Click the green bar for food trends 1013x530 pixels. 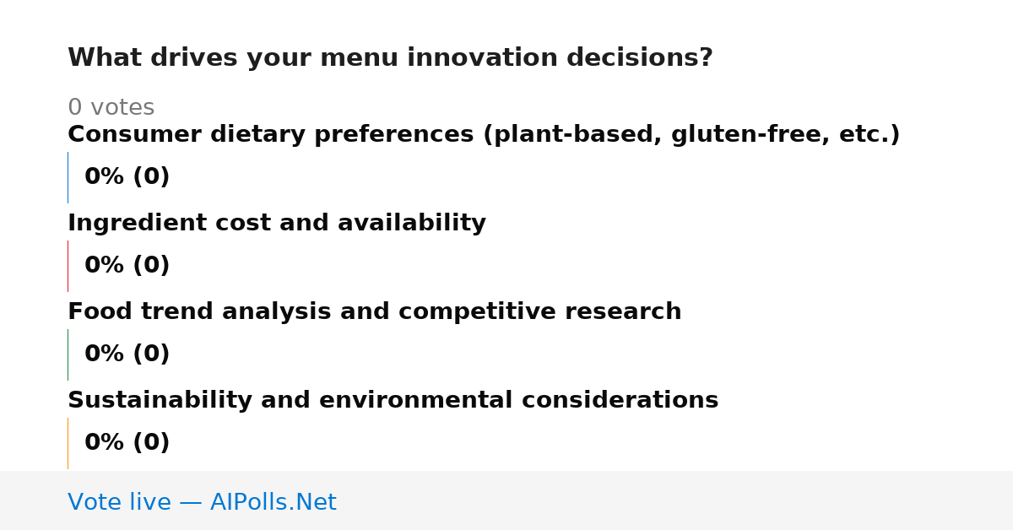click(x=68, y=354)
